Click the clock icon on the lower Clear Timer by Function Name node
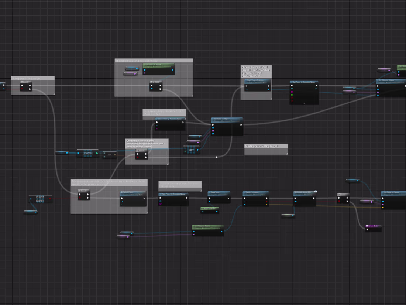Screen dimensions: 406x305 (160, 194)
